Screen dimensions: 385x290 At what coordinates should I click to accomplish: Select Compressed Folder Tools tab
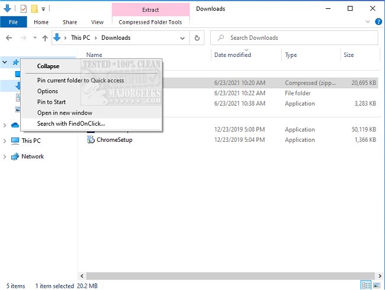pos(150,22)
